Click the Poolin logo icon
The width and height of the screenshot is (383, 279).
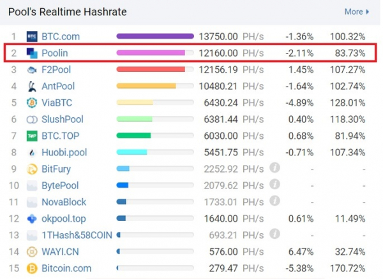click(x=32, y=53)
